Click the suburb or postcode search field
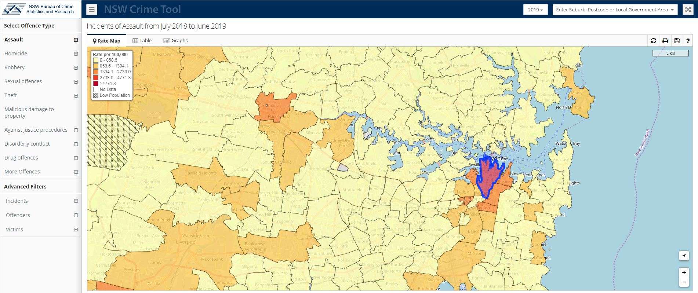The width and height of the screenshot is (698, 293). [x=611, y=10]
